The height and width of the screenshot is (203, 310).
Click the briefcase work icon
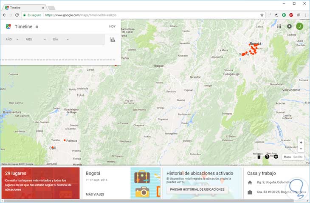pos(250,192)
